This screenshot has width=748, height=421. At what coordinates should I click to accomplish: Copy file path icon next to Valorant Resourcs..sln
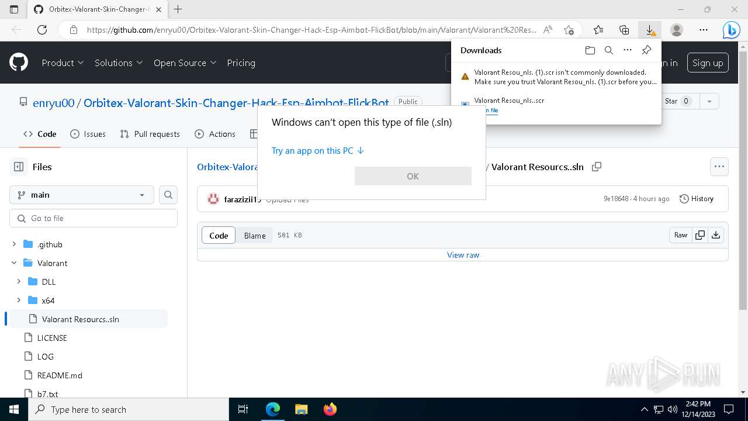[597, 167]
